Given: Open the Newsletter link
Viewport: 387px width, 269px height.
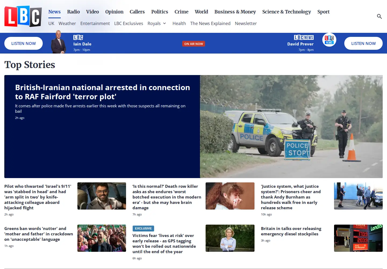Looking at the screenshot, I should pos(246,23).
